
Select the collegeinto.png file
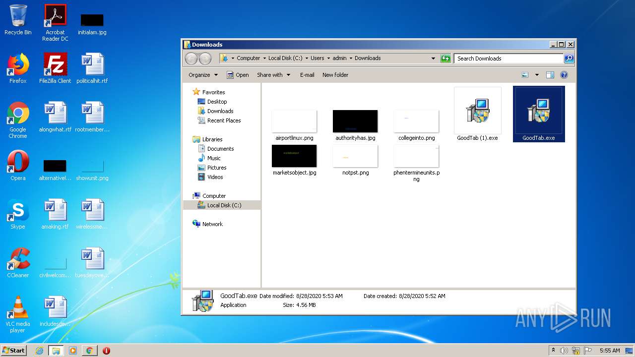(416, 125)
